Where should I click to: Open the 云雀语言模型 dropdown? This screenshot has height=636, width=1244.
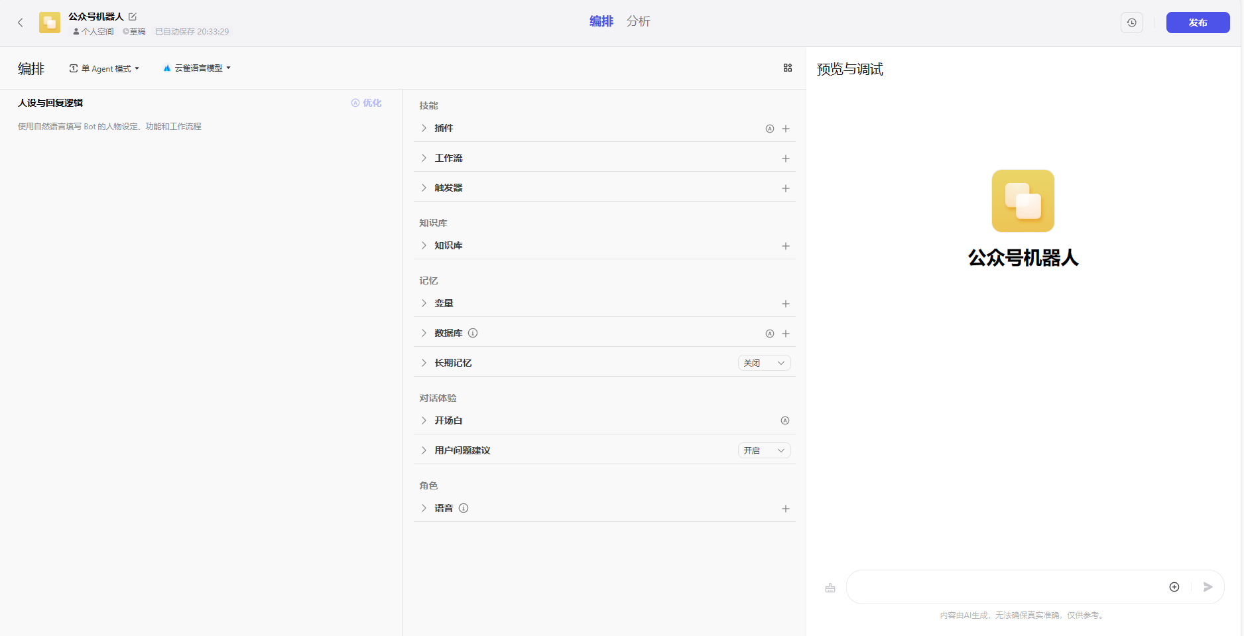[197, 68]
